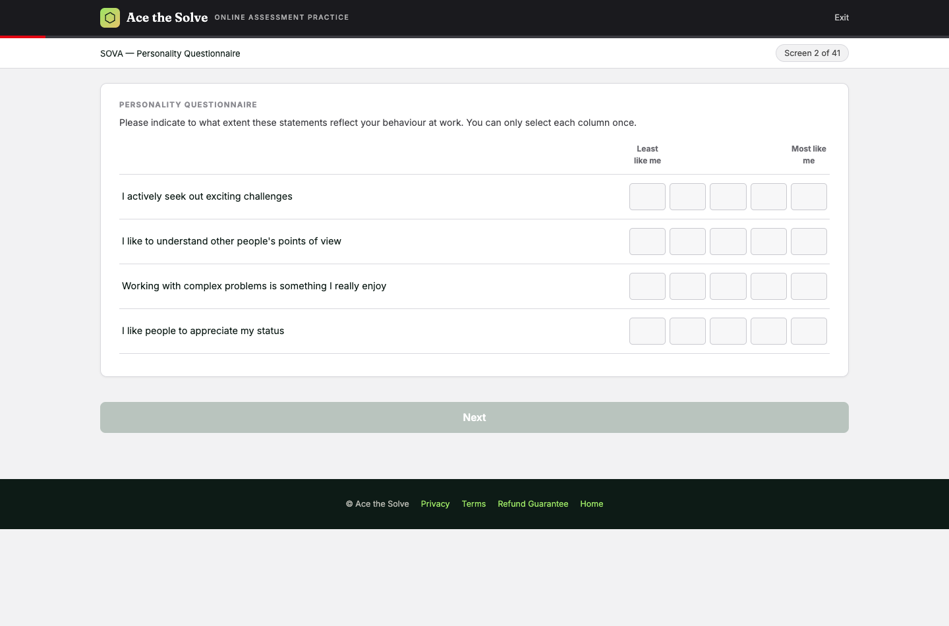Open the Refund Guarantee link
Screen dimensions: 949x626
pos(533,504)
